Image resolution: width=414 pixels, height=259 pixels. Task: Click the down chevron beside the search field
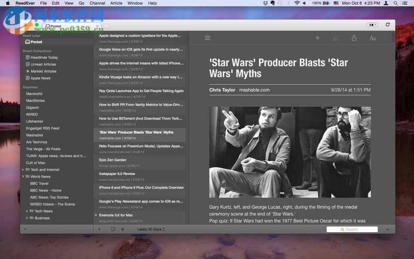387,229
